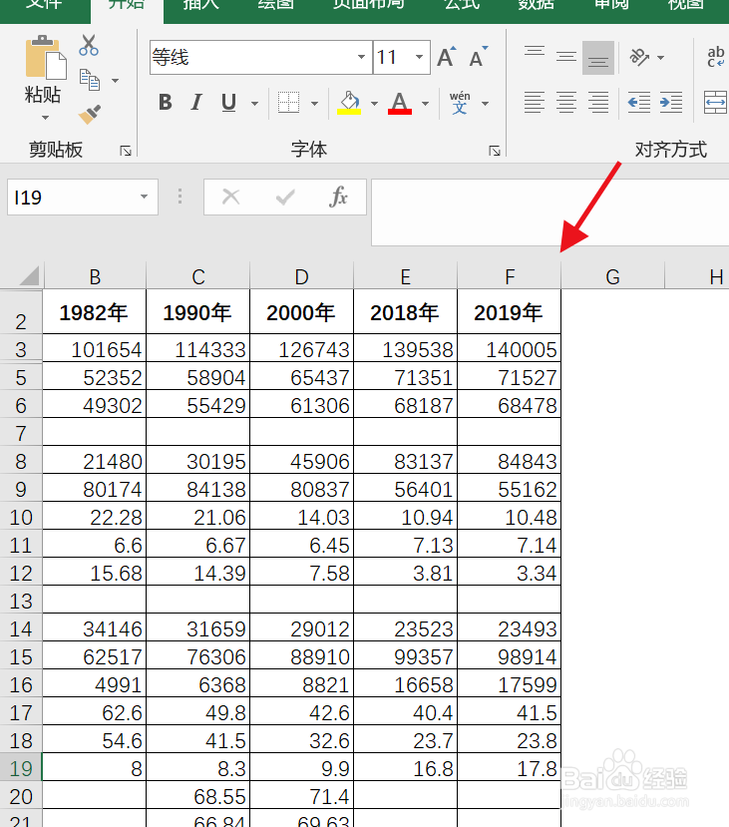
Task: Increase font size with larger A
Action: tap(446, 57)
